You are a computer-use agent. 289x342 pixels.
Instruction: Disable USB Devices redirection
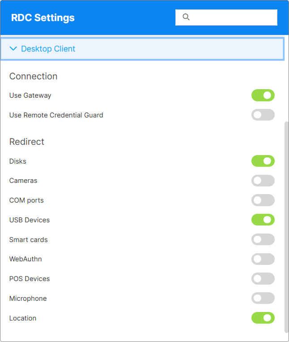click(263, 220)
